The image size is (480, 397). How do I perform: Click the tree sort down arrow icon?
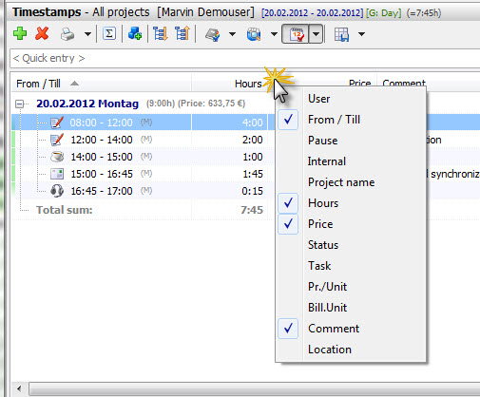point(161,33)
